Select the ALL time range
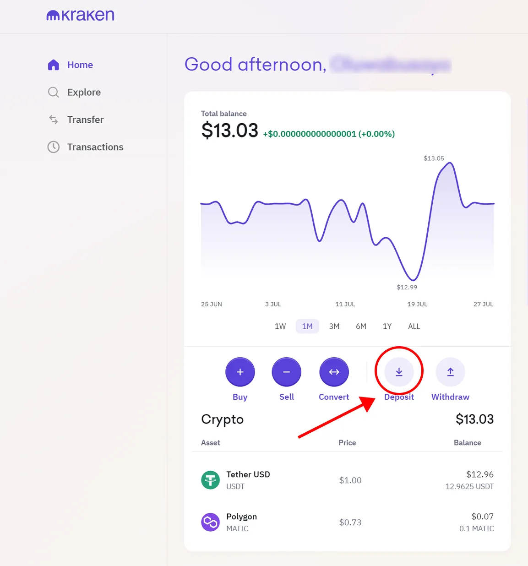Image resolution: width=528 pixels, height=566 pixels. click(x=414, y=326)
